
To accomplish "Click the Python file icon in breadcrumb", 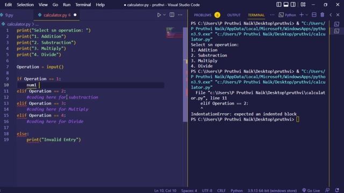I will 3,24.
